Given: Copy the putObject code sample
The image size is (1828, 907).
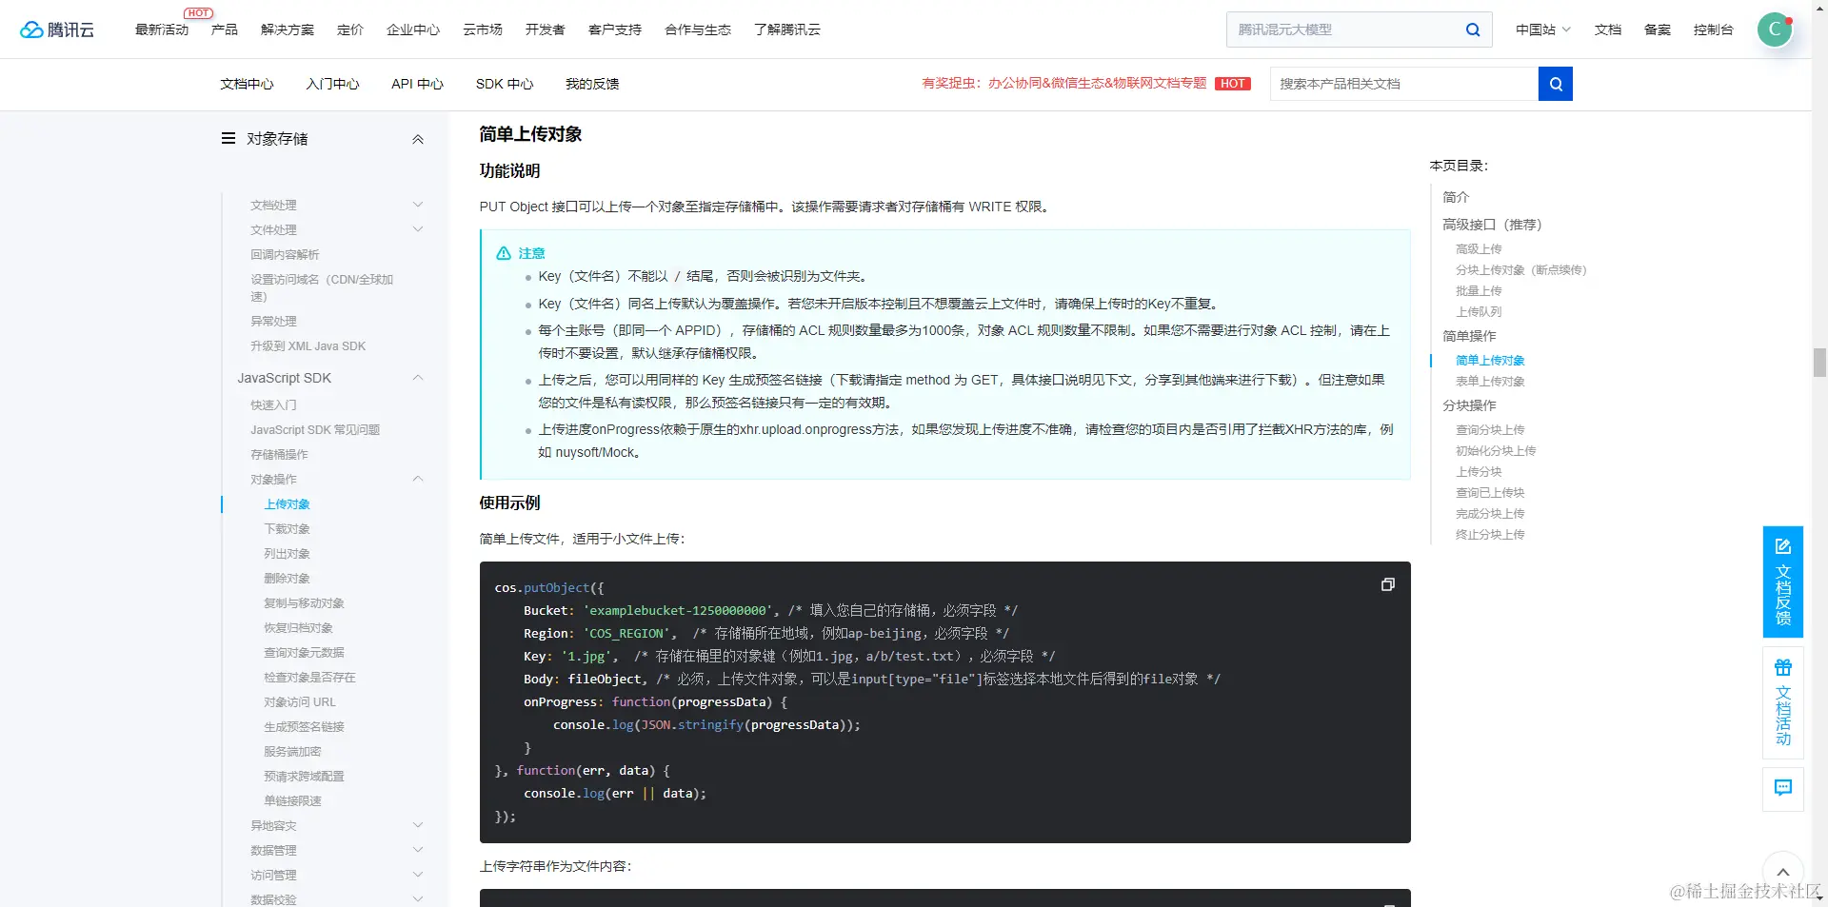Looking at the screenshot, I should 1388,584.
